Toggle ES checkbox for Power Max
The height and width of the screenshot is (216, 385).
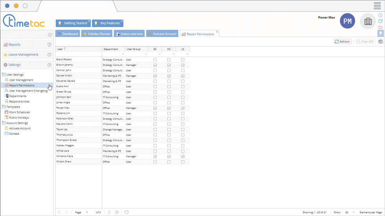(155, 108)
